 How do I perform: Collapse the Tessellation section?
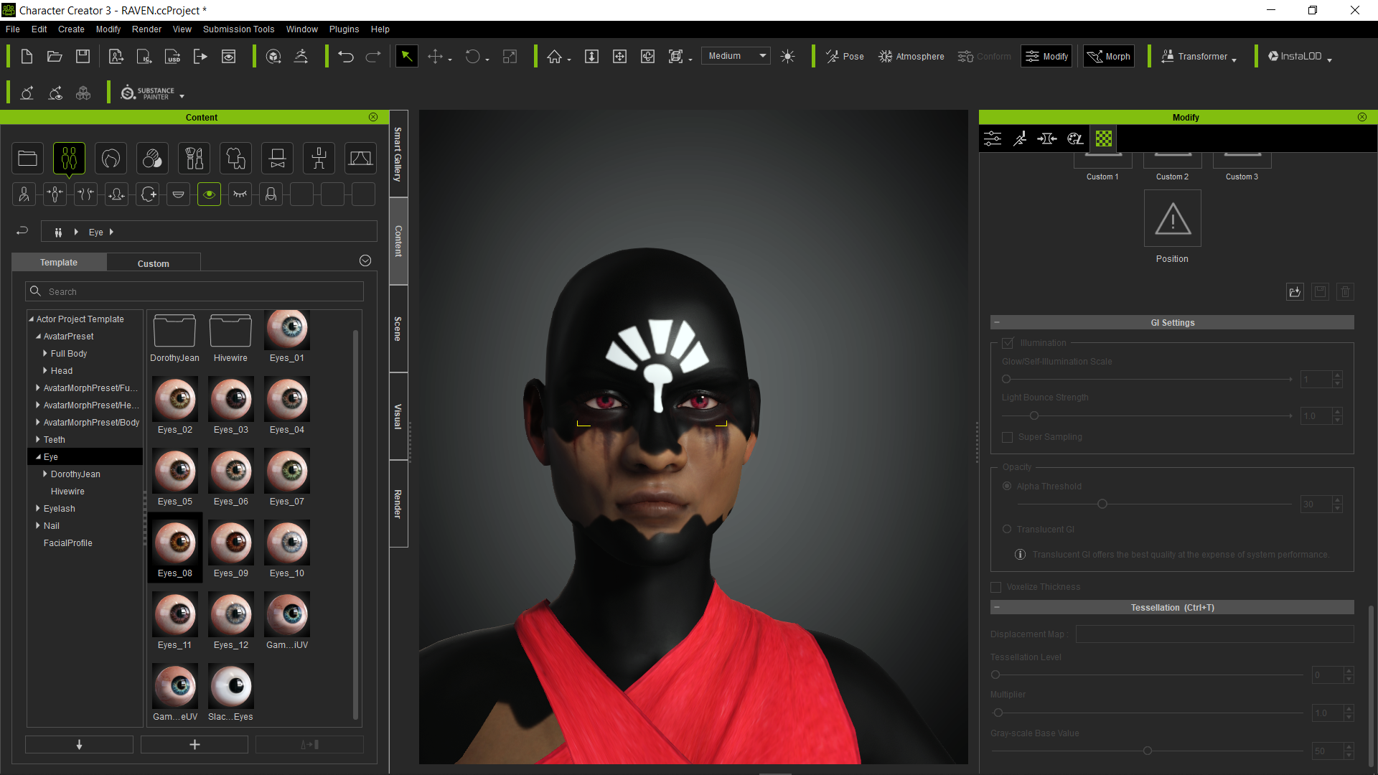pyautogui.click(x=997, y=608)
